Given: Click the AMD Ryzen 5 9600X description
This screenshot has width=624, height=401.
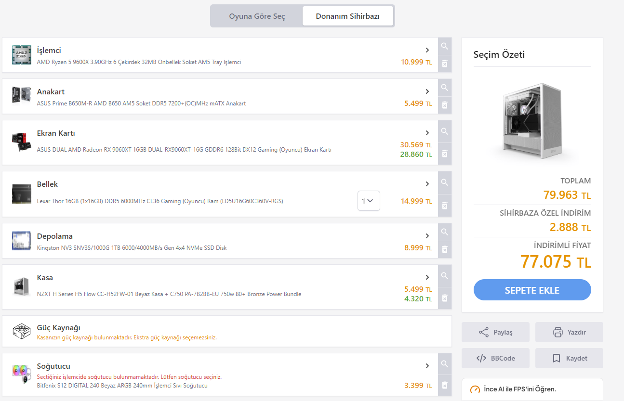Looking at the screenshot, I should 139,62.
